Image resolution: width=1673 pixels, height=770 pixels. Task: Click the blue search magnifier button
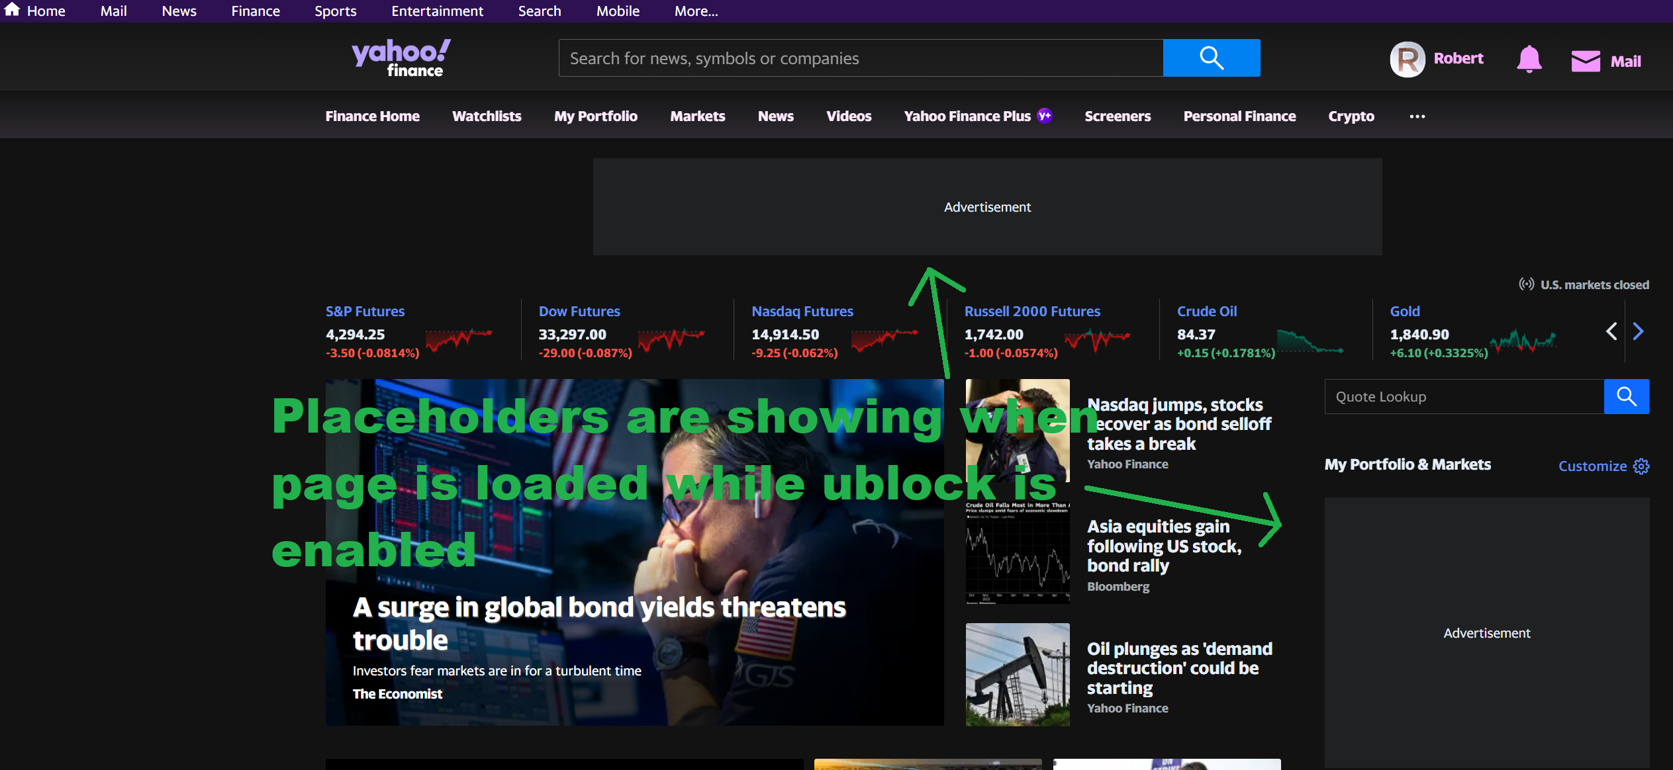pyautogui.click(x=1211, y=58)
